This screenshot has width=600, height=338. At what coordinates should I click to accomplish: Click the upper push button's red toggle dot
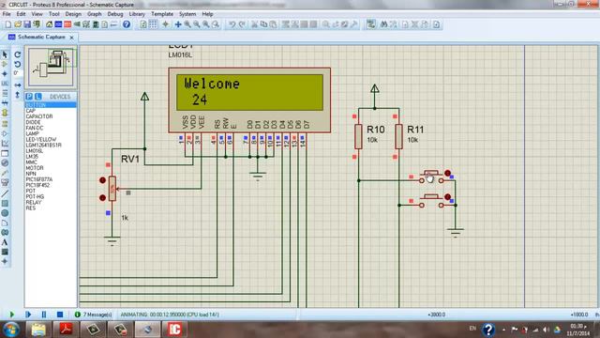point(447,173)
